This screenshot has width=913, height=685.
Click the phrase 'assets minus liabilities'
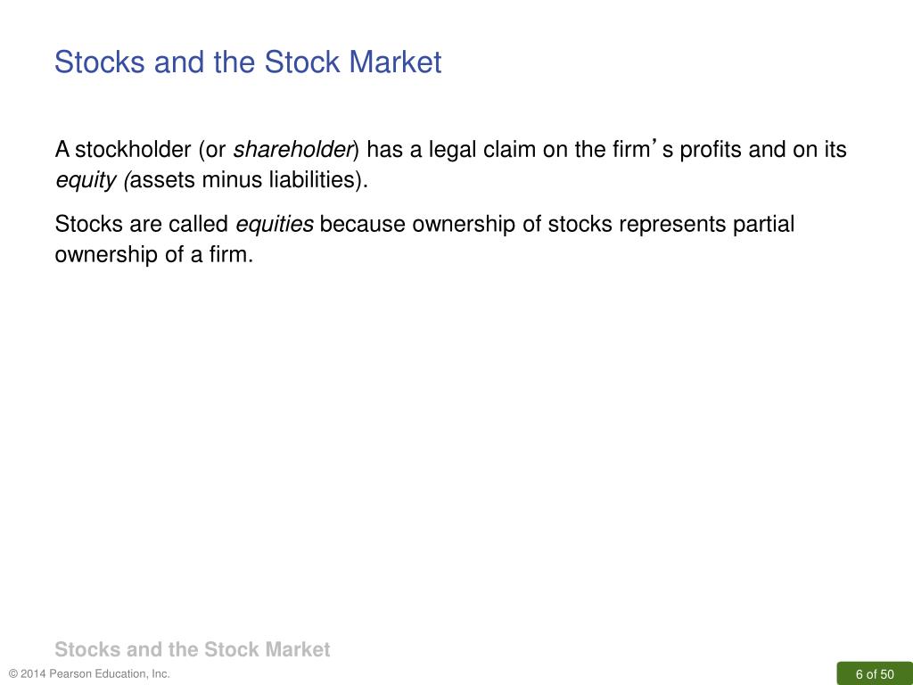(243, 179)
